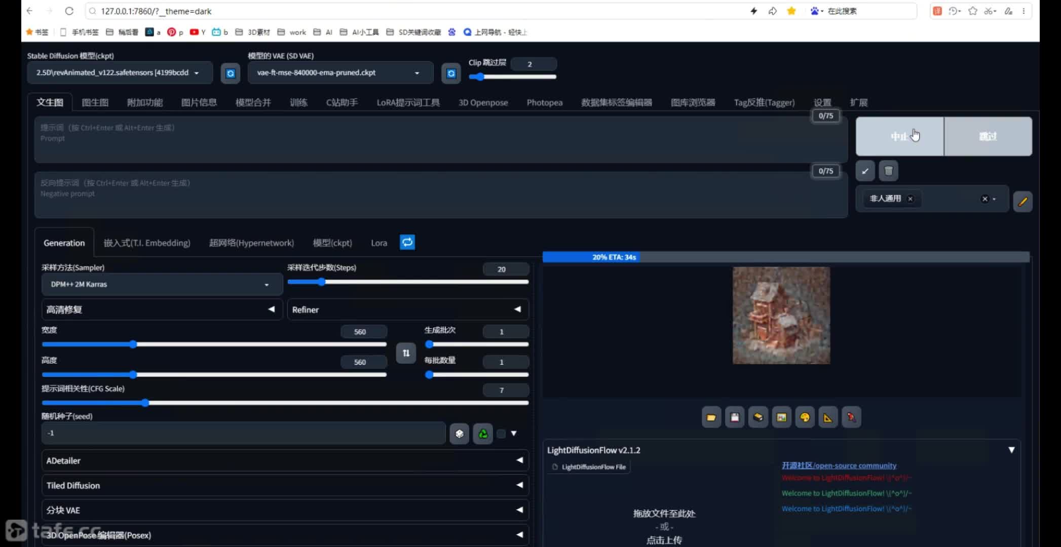Image resolution: width=1061 pixels, height=547 pixels.
Task: Open browser history clock icon
Action: (x=954, y=11)
